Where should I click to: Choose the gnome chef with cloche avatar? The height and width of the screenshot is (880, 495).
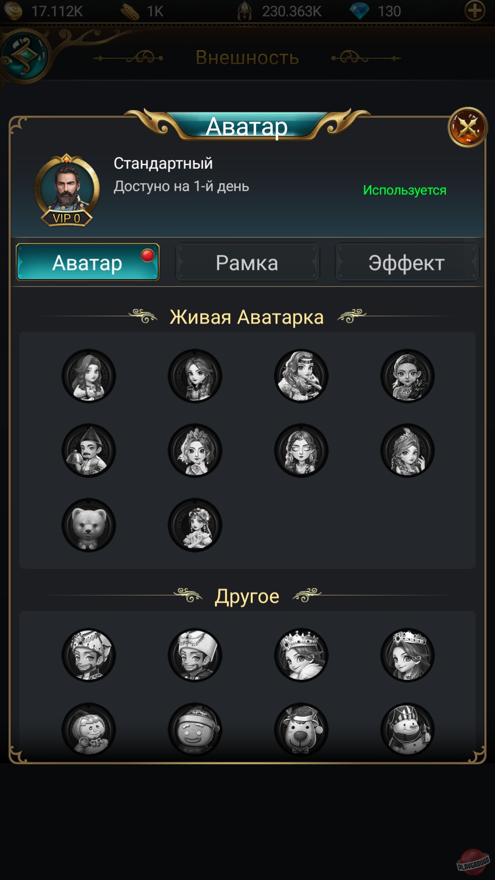coord(89,450)
